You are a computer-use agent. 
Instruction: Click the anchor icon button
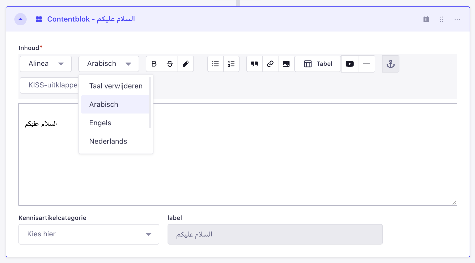[391, 64]
